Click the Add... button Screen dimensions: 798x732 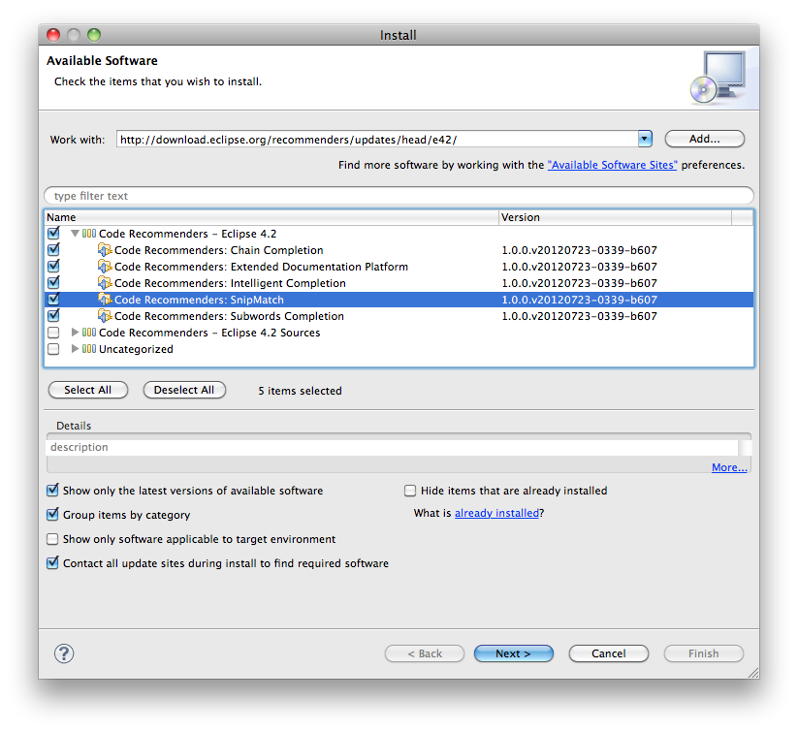[704, 139]
